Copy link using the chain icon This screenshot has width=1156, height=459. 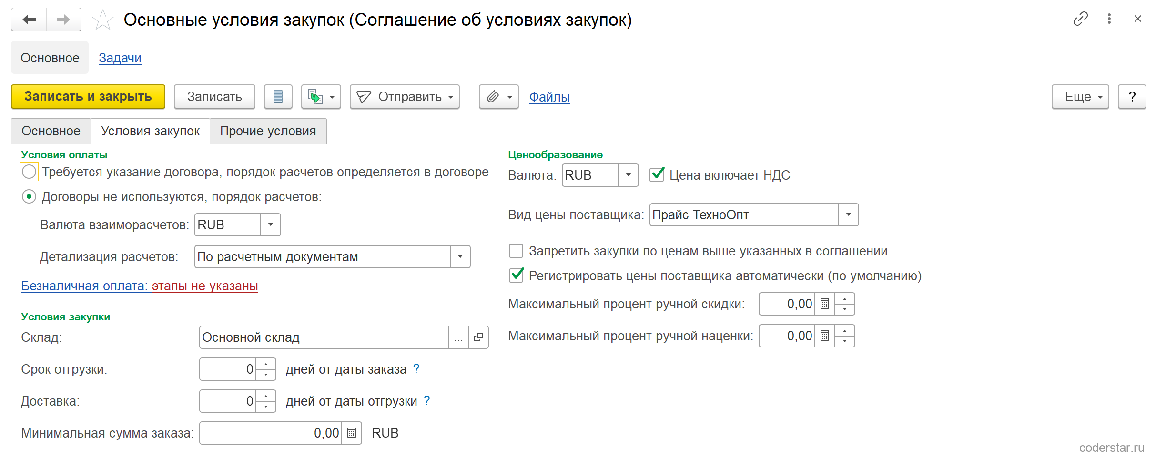click(1080, 19)
